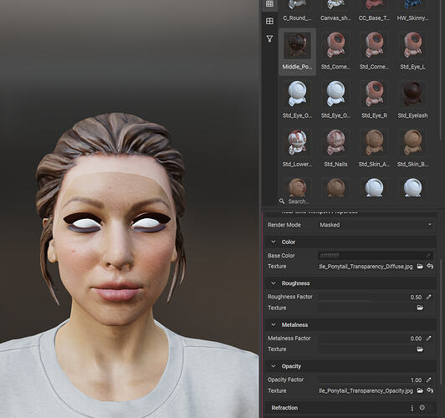Open the material filter funnel icon
The image size is (445, 418).
pyautogui.click(x=269, y=38)
